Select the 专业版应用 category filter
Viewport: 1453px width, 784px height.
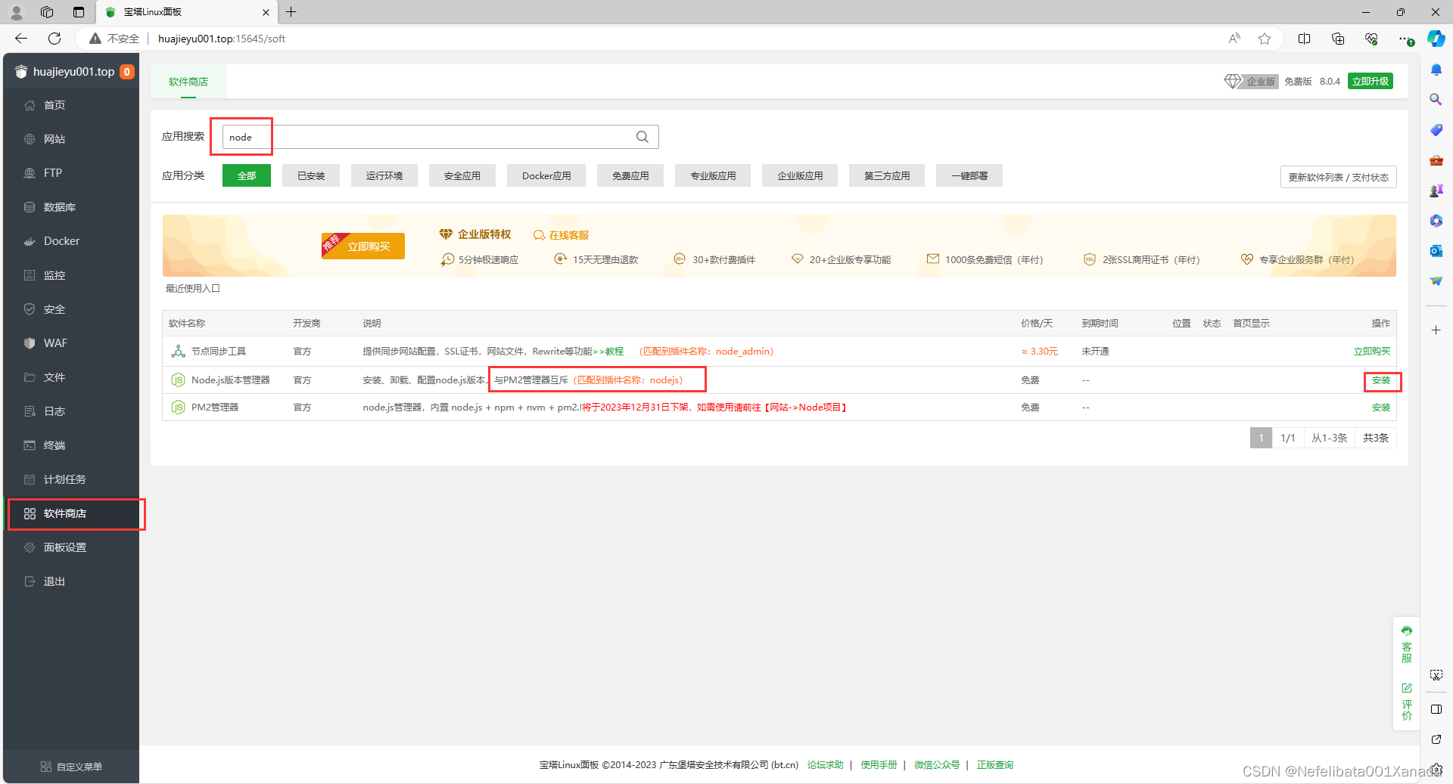(713, 175)
